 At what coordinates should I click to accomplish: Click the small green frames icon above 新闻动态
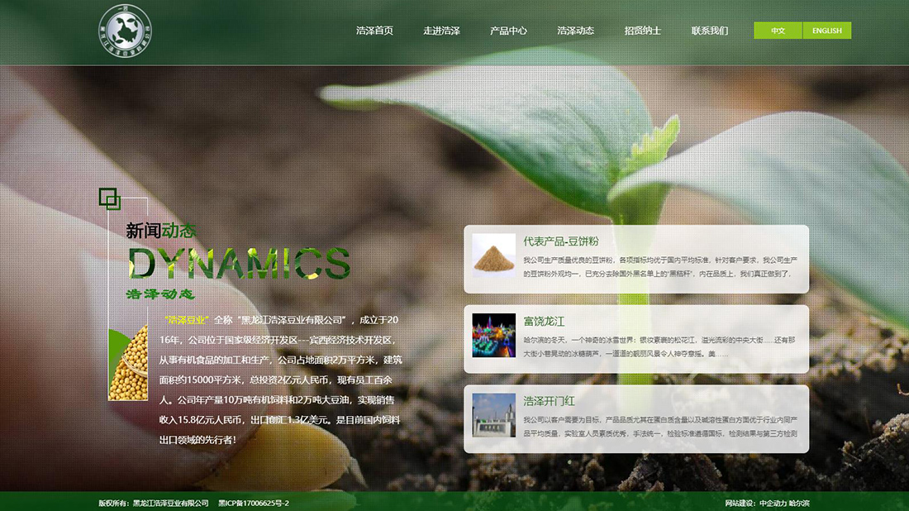pos(108,198)
